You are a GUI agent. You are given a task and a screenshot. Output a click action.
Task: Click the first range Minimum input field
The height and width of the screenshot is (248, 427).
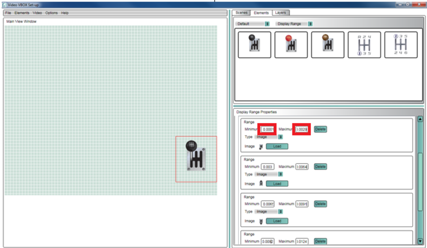268,129
